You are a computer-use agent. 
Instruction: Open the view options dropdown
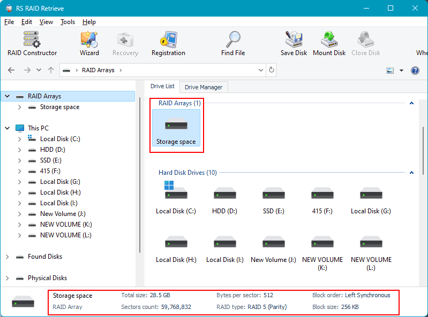click(x=401, y=70)
